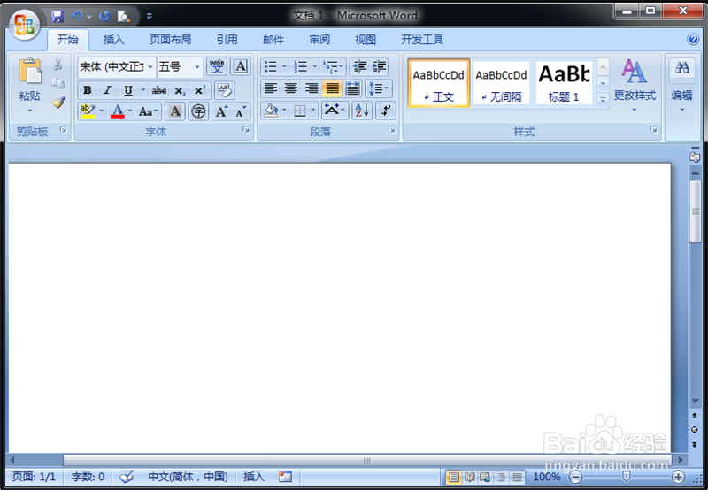Open the phonetic guide (wén) tool
The height and width of the screenshot is (490, 708).
(217, 66)
